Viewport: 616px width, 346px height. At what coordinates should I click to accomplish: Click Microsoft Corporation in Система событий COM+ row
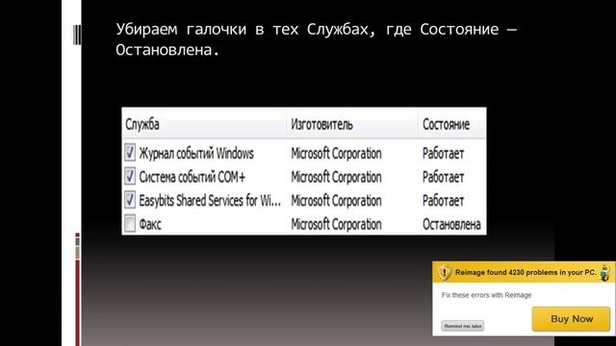coord(336,177)
